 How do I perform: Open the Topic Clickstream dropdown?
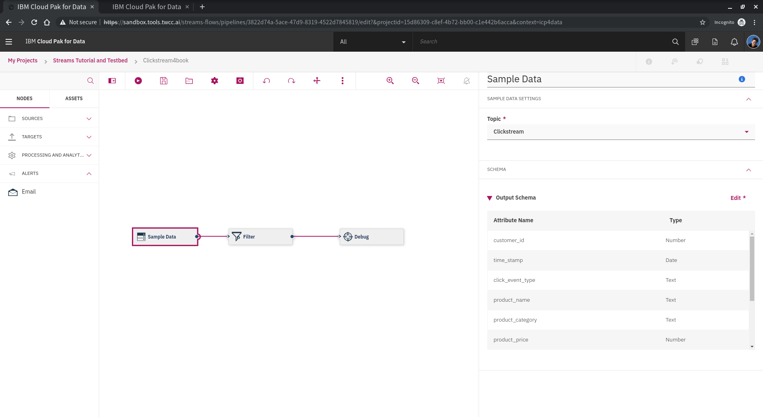click(621, 132)
